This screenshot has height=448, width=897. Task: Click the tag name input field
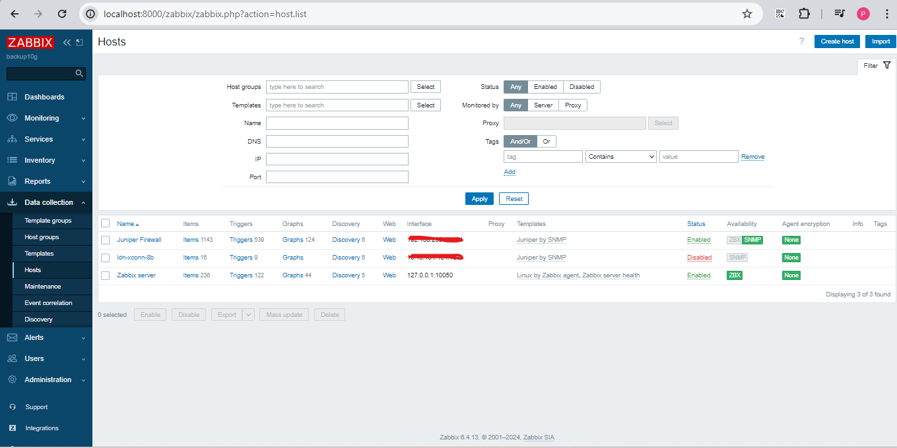click(543, 157)
